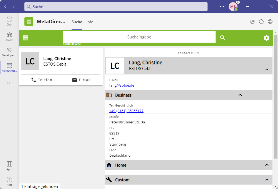Click the Sucheingabe search field
Viewport: 278px width, 189px height.
click(139, 37)
